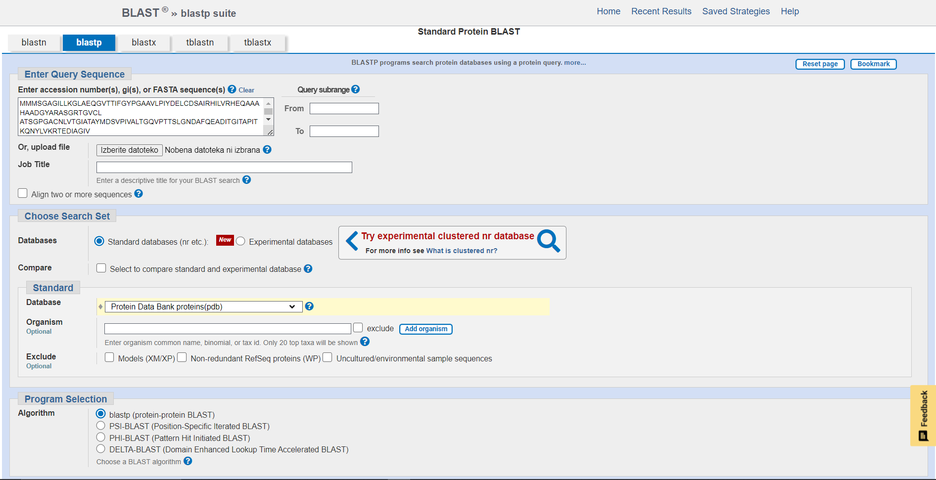Go to Home in top navigation
936x480 pixels.
(608, 11)
